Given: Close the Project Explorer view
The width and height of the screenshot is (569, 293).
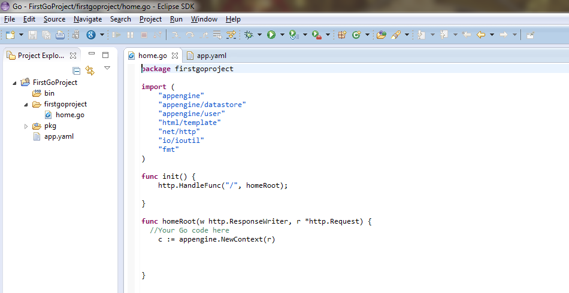Looking at the screenshot, I should [x=73, y=56].
